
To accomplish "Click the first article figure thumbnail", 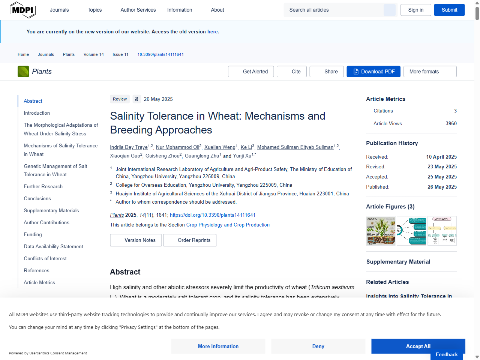I will pyautogui.click(x=381, y=231).
